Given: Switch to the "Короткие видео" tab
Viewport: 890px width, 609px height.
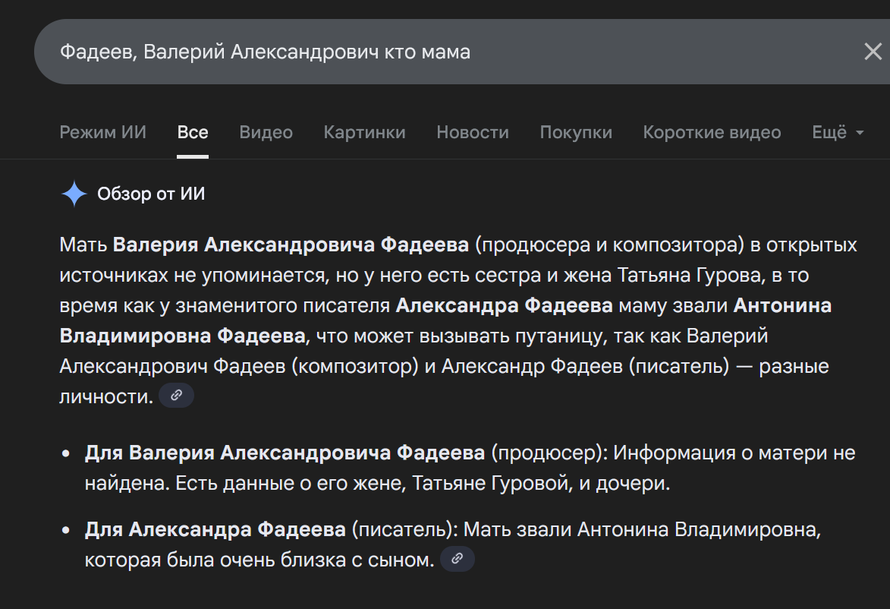Looking at the screenshot, I should 712,133.
